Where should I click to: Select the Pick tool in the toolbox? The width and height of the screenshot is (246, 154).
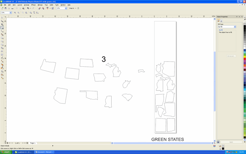pos(2,18)
